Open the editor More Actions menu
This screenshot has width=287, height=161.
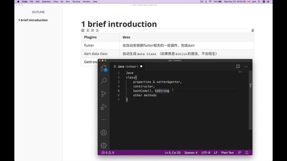coord(246,67)
